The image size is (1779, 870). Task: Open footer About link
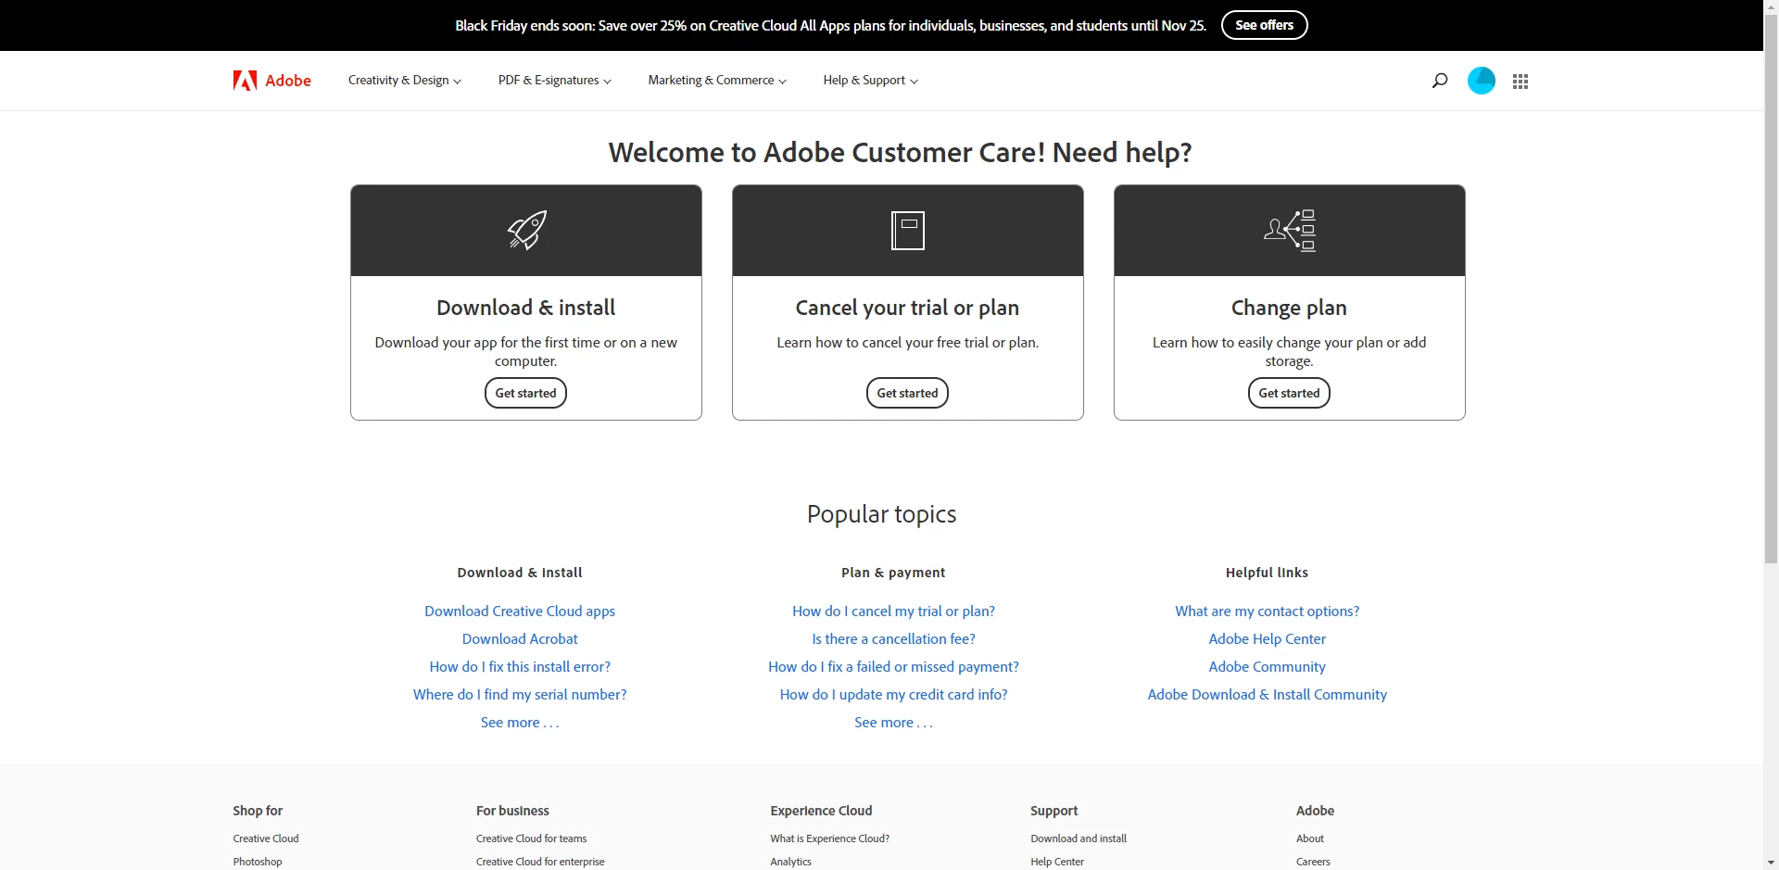[x=1310, y=838]
